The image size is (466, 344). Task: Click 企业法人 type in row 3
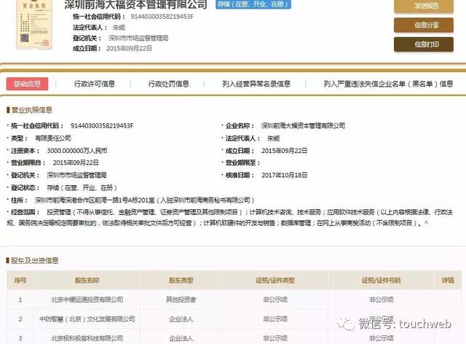click(x=181, y=338)
